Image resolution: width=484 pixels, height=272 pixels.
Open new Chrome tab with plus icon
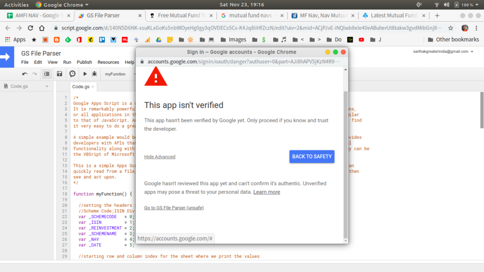pos(437,16)
